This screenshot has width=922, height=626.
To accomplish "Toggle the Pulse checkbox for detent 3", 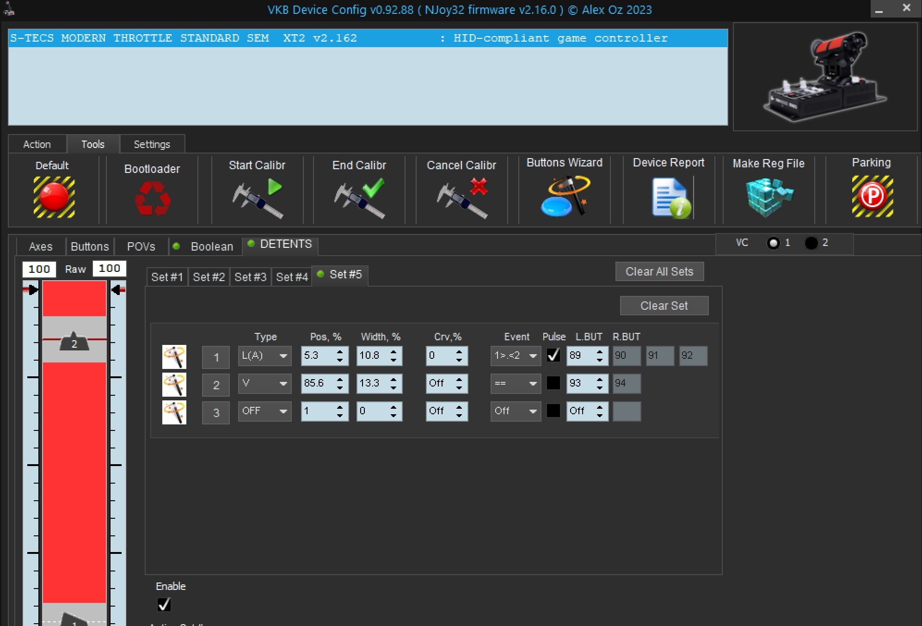I will pyautogui.click(x=553, y=411).
